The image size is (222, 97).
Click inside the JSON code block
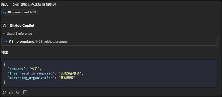tap(110, 74)
